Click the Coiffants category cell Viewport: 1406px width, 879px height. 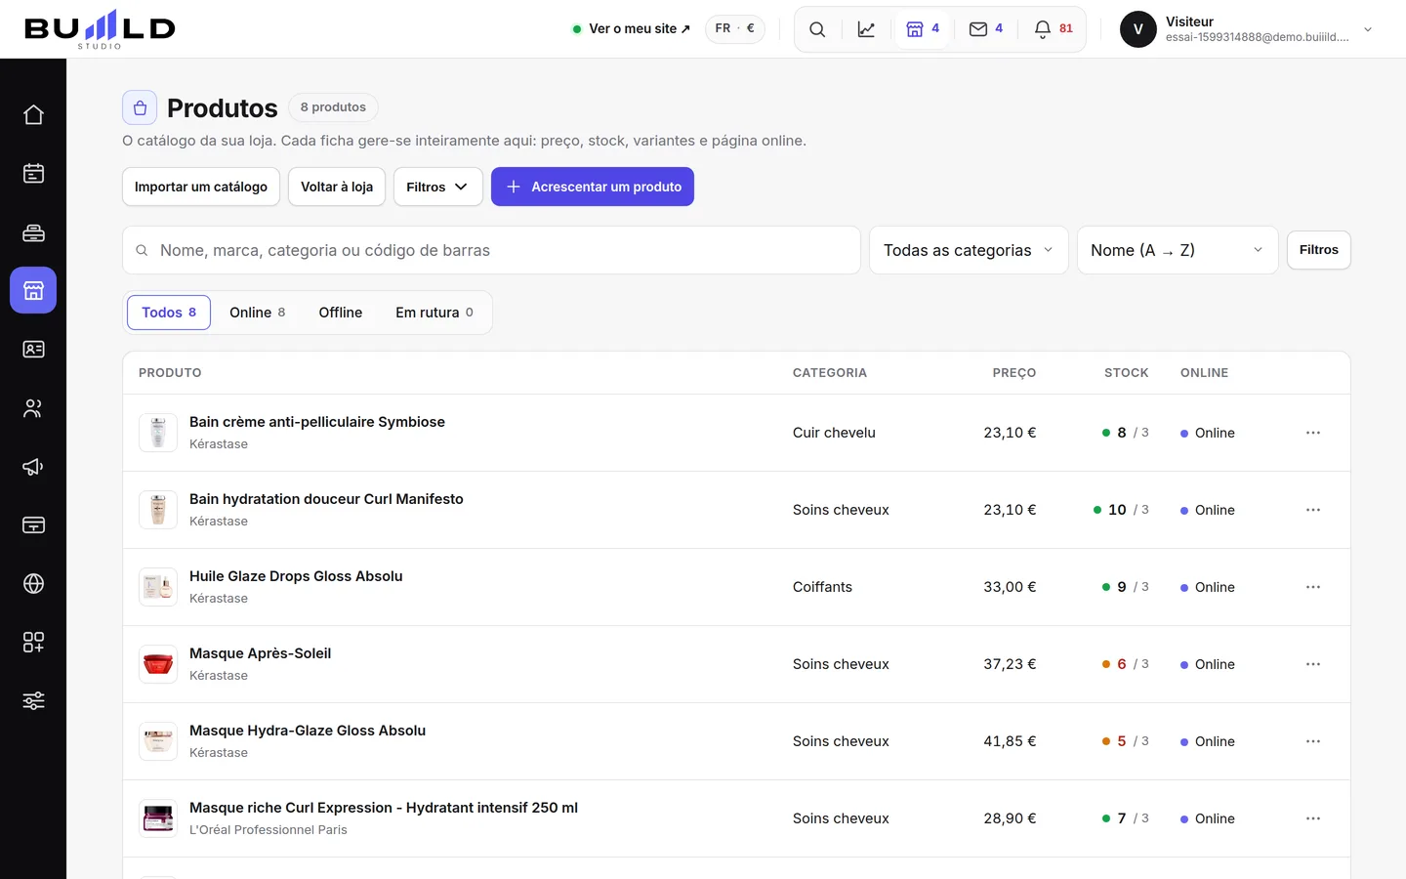coord(822,587)
